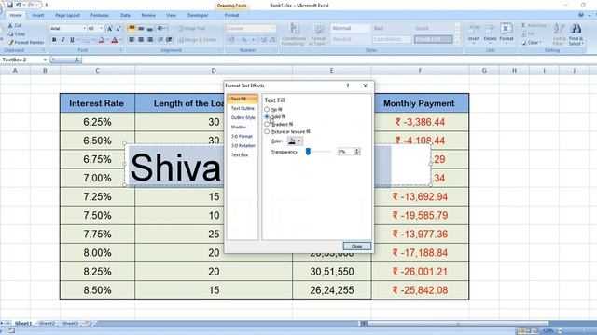Open the font size dropdown
Screen dimensions: 597x335
coord(101,29)
